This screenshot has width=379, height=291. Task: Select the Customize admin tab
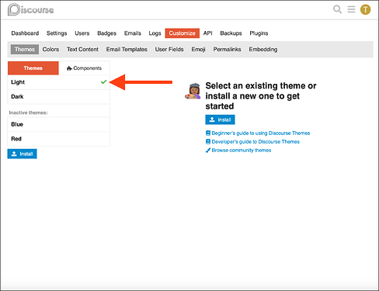pyautogui.click(x=183, y=33)
